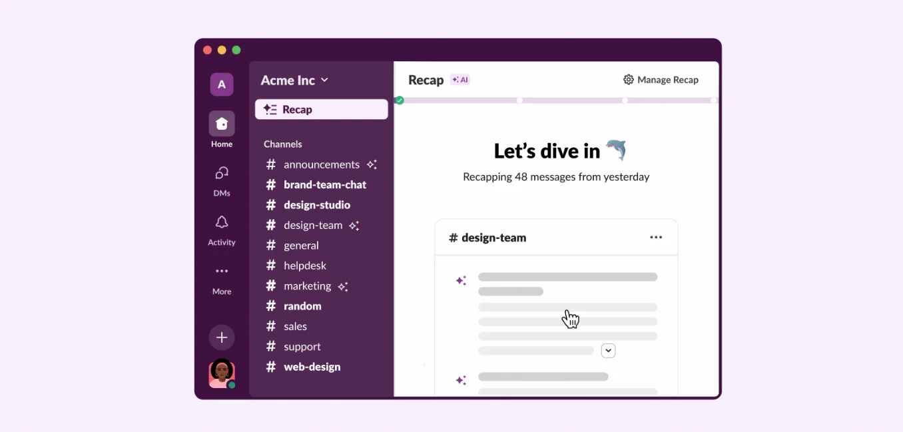The height and width of the screenshot is (432, 903).
Task: Click the AI badge beside Recap title
Action: [460, 80]
